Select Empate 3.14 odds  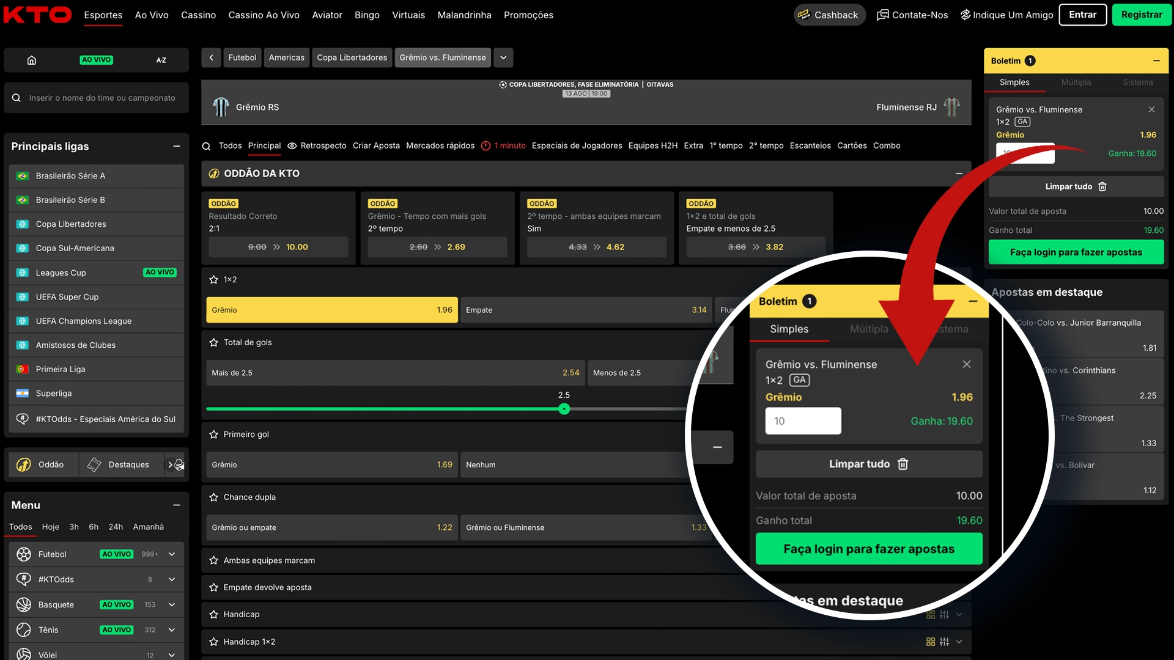[x=586, y=310]
